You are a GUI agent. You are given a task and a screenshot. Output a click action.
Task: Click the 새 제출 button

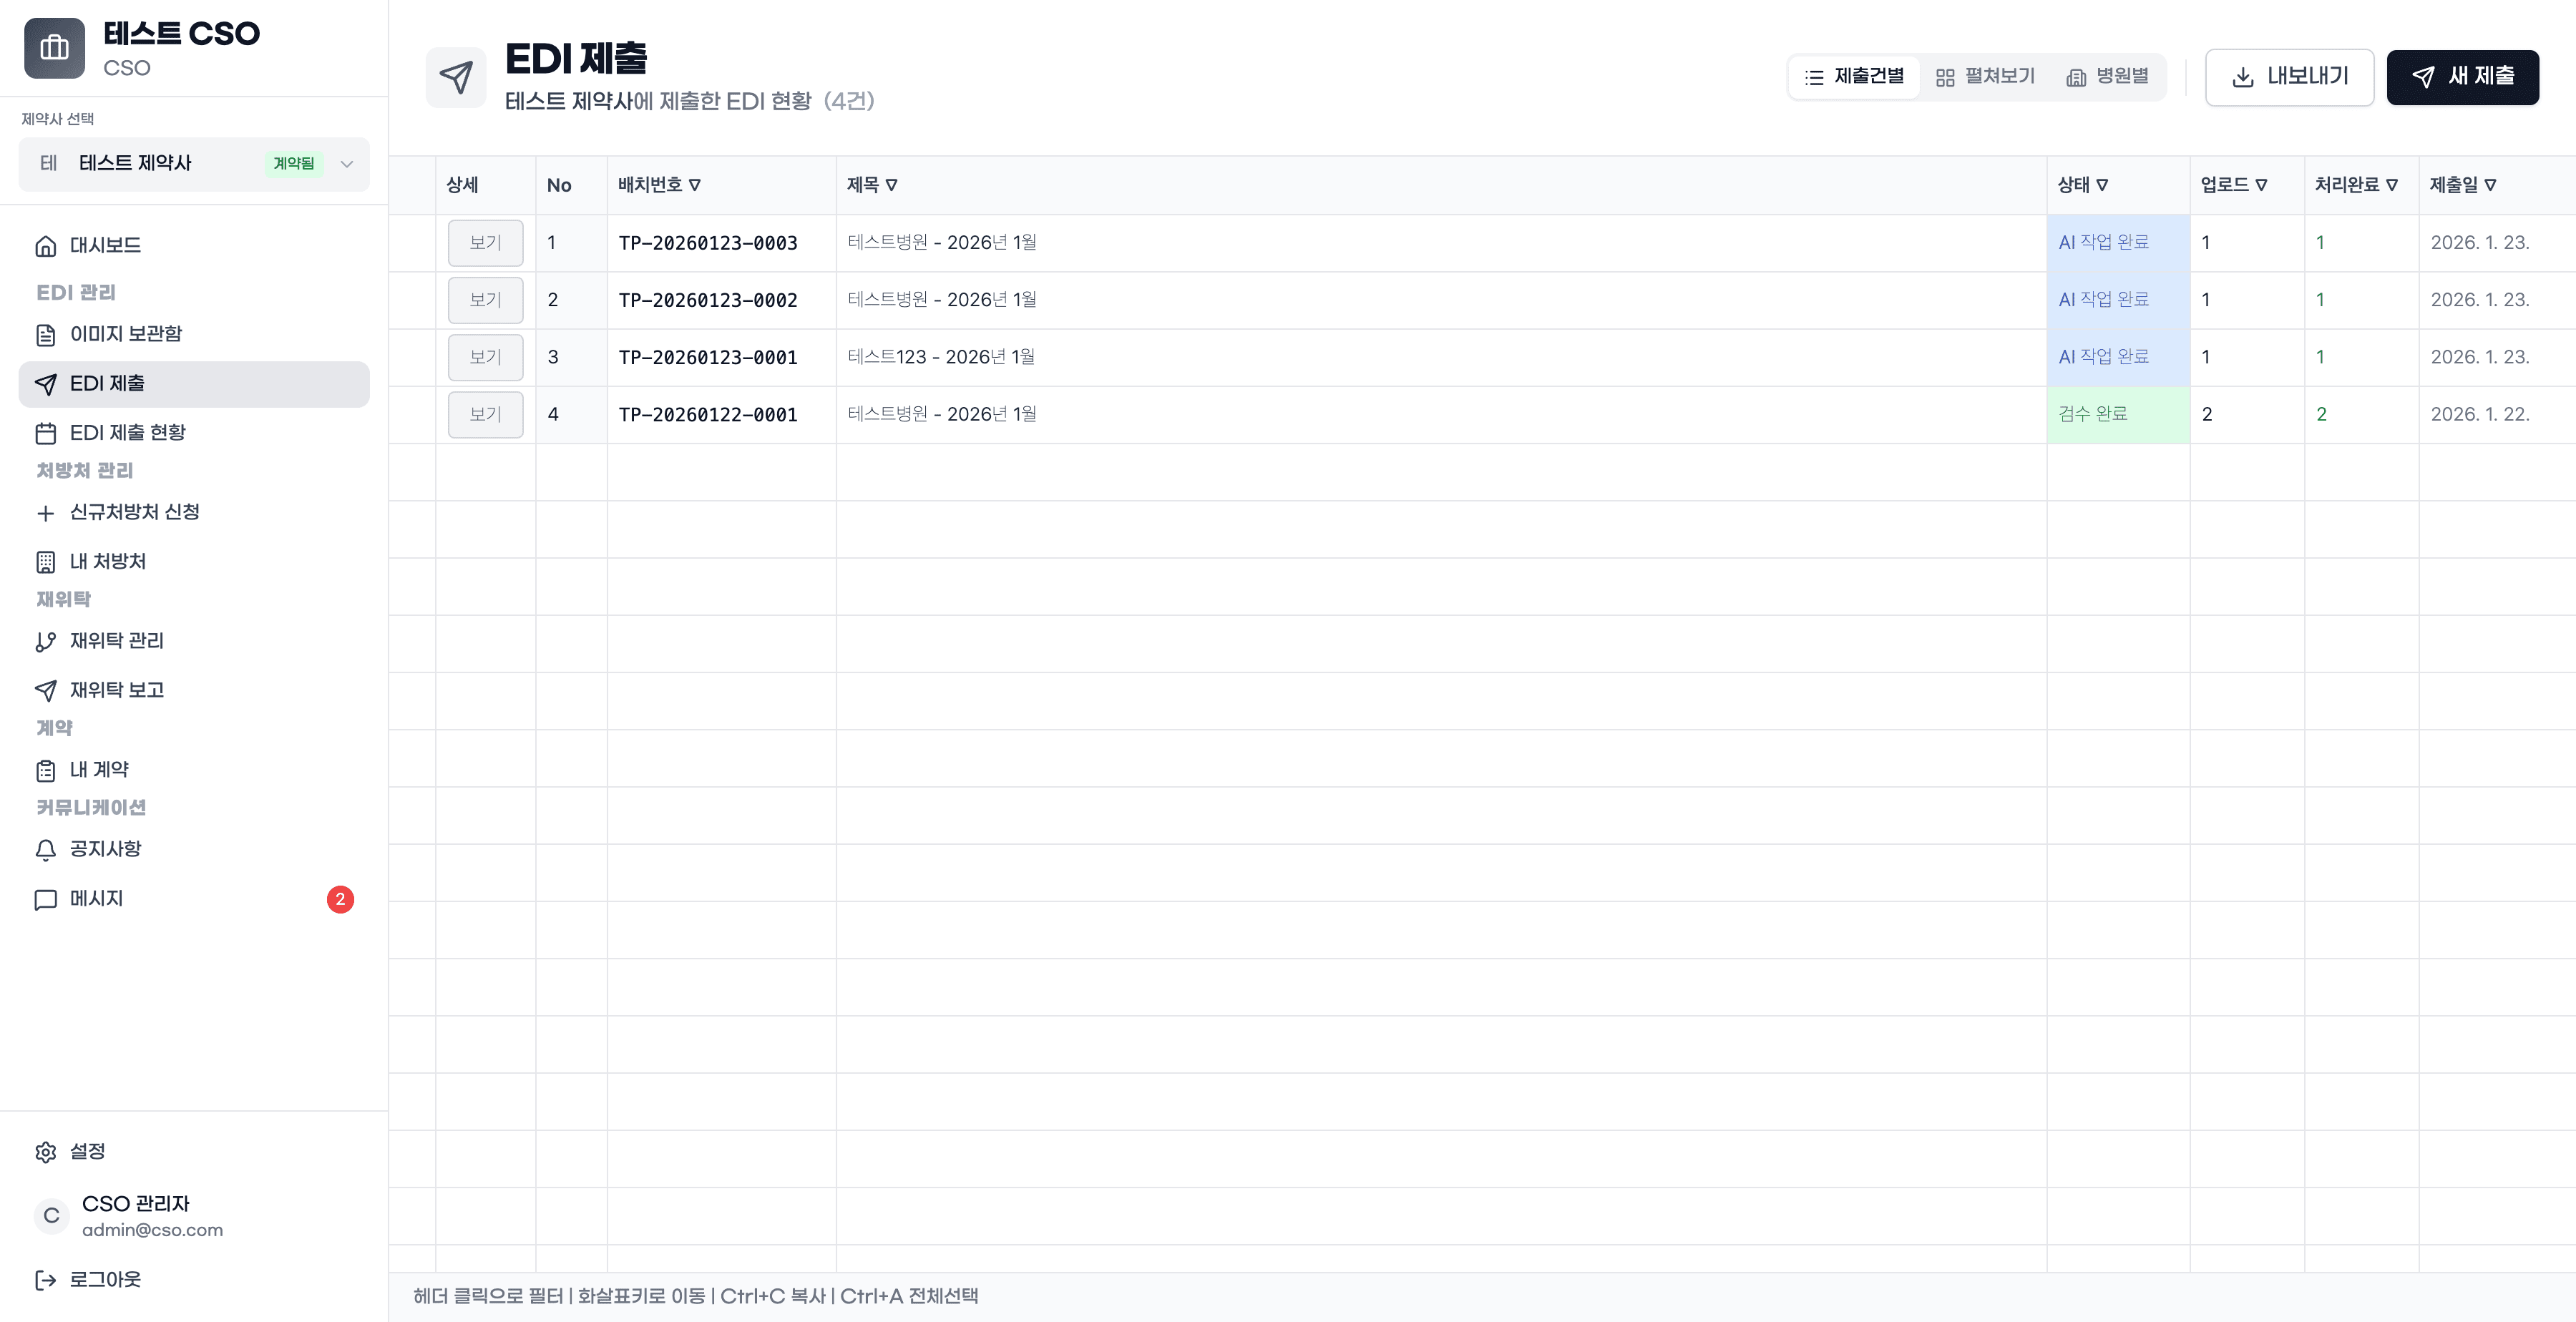coord(2462,77)
